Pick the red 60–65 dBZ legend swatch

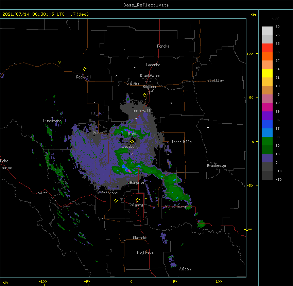point(267,48)
